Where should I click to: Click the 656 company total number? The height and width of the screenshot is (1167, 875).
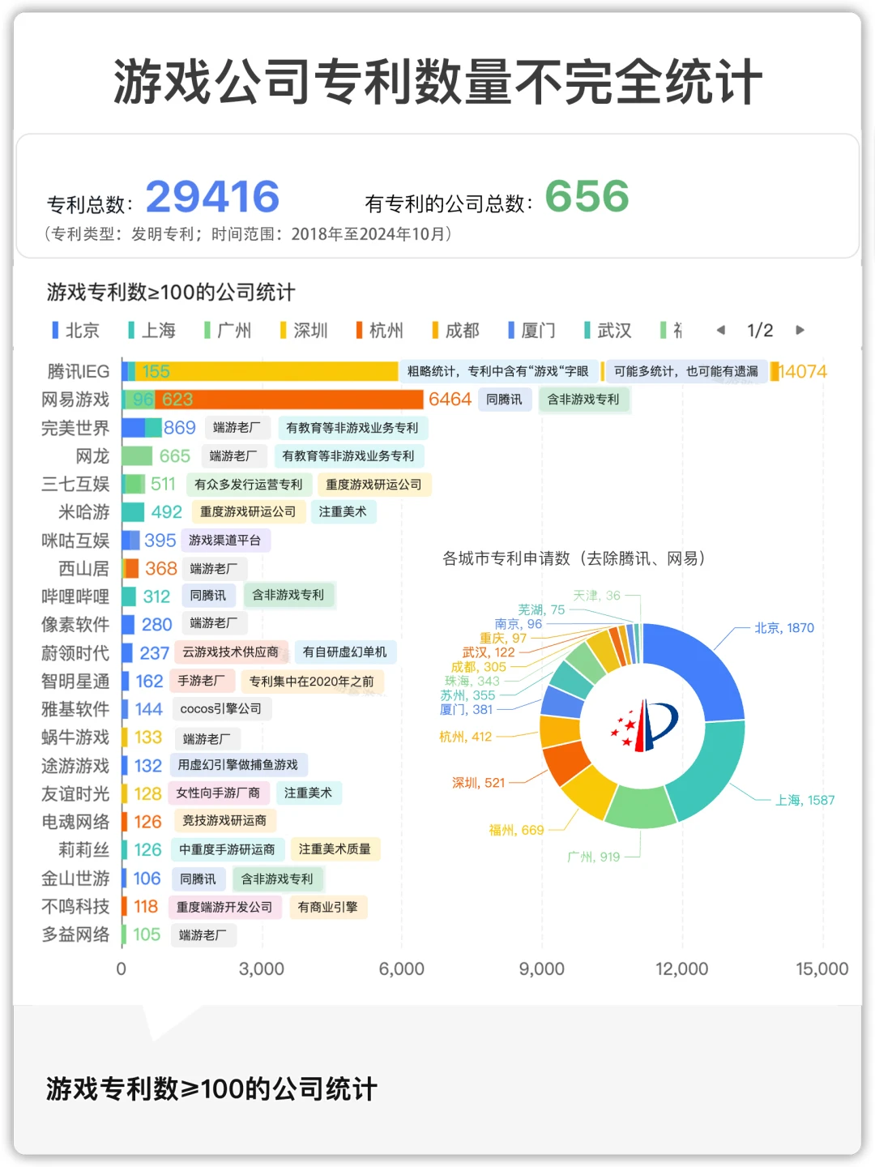[587, 196]
